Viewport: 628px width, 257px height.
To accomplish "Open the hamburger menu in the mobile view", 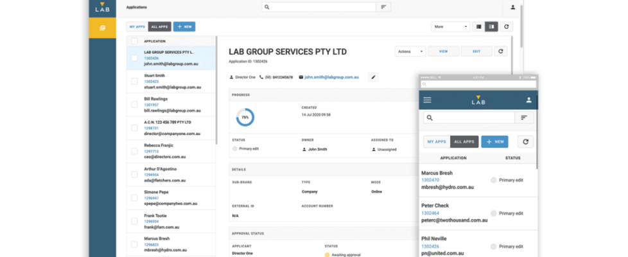I will 428,100.
